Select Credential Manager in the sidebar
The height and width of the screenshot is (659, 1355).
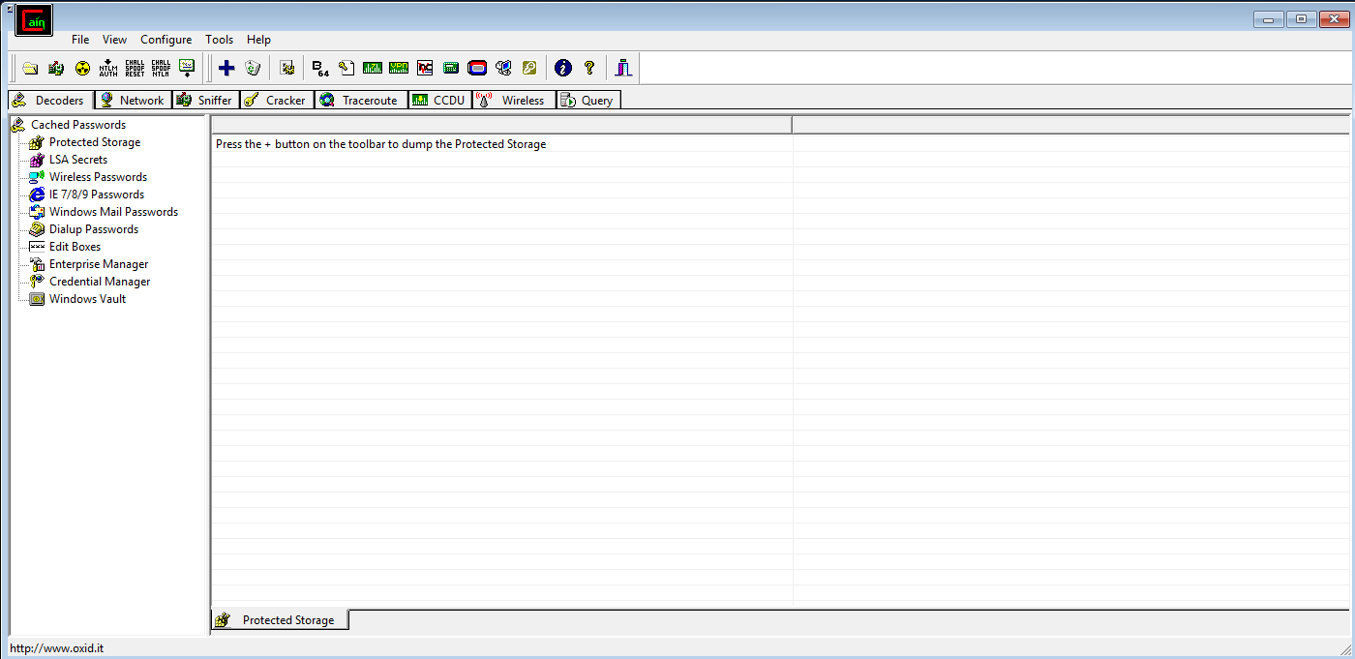point(99,281)
